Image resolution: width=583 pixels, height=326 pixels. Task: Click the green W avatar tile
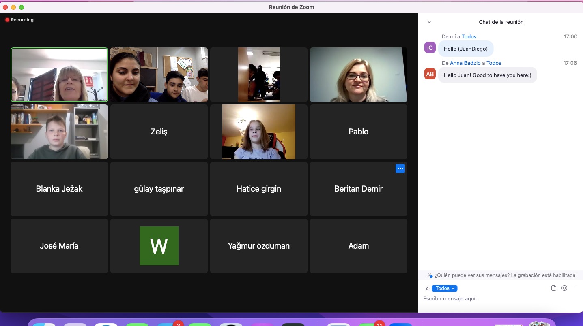pyautogui.click(x=159, y=246)
